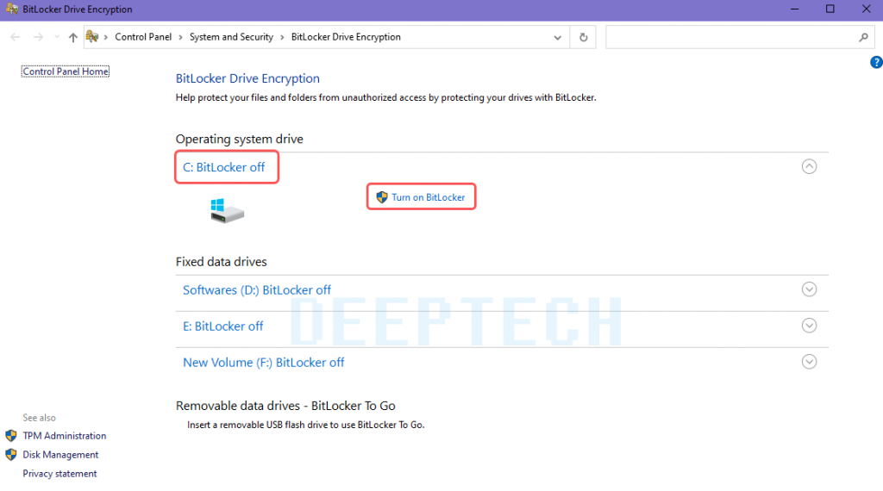Open the recent locations dropdown arrow
This screenshot has height=491, width=883.
57,37
